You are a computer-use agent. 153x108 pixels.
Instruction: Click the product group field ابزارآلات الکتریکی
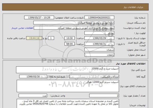coord(94,77)
